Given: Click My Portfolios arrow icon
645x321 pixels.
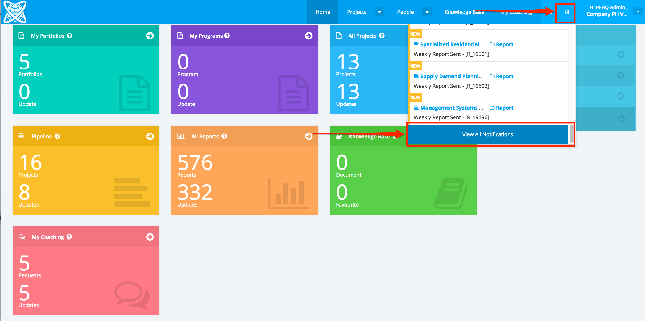Looking at the screenshot, I should coord(150,36).
